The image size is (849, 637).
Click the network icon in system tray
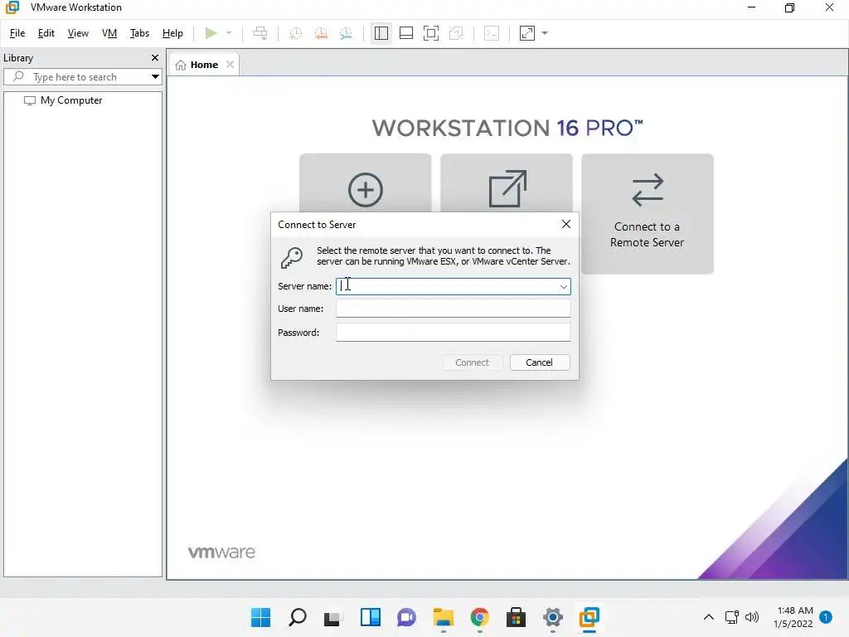click(731, 617)
